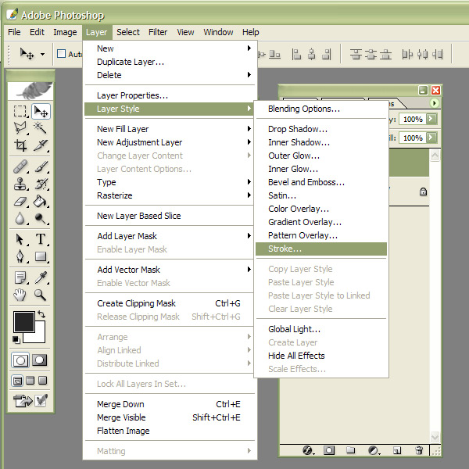Add layer mask button in Layers panel
Image resolution: width=469 pixels, height=469 pixels.
[329, 450]
